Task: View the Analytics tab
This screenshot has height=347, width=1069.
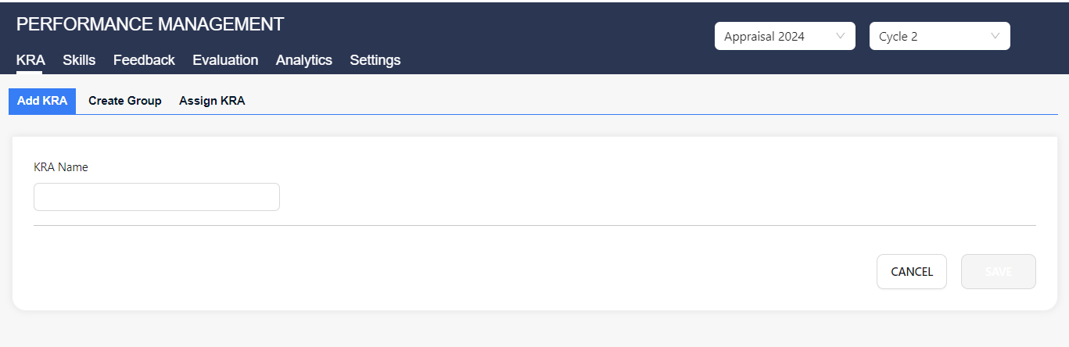Action: (x=303, y=60)
